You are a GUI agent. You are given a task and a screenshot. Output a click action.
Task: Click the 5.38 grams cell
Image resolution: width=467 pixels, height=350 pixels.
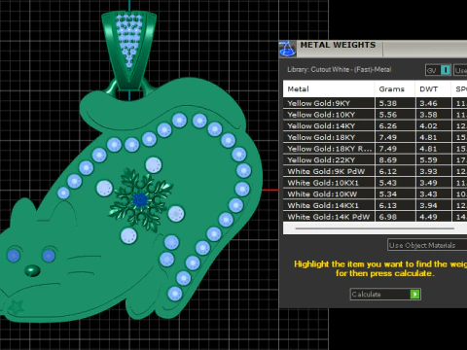tap(395, 103)
